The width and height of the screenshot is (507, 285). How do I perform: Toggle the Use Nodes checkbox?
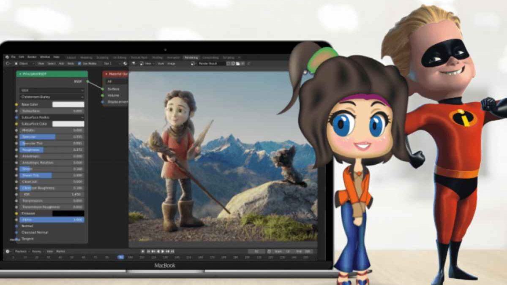point(79,63)
